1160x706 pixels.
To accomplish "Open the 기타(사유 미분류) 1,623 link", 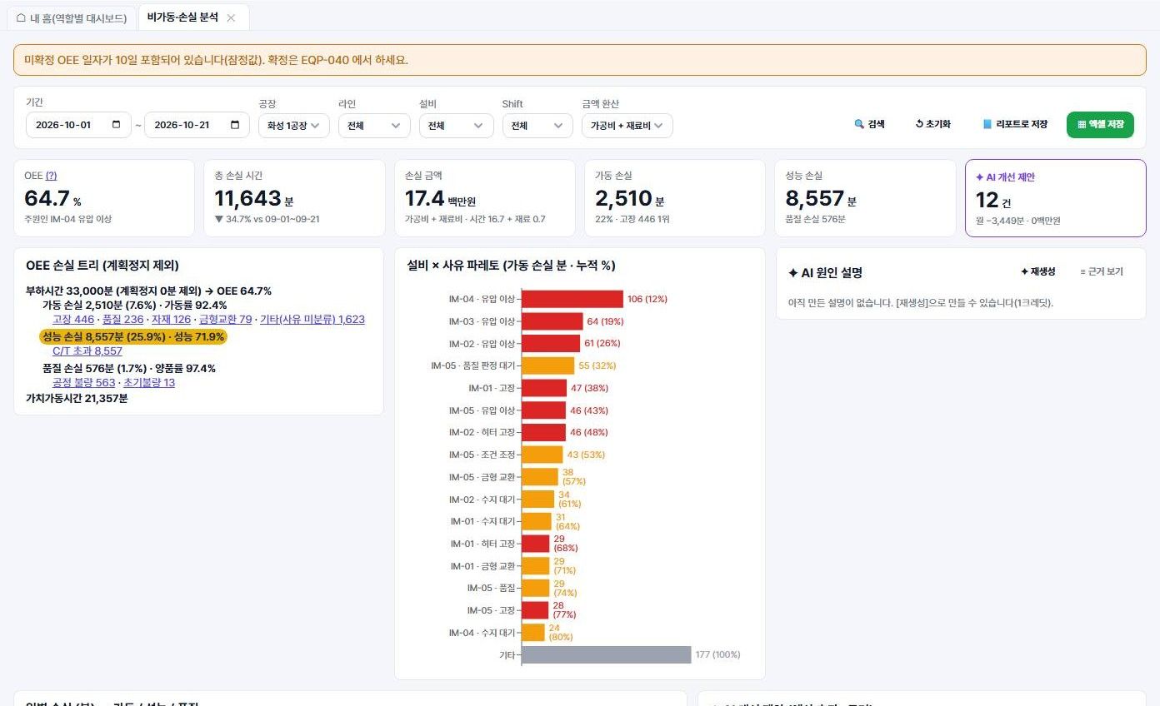I will (312, 320).
